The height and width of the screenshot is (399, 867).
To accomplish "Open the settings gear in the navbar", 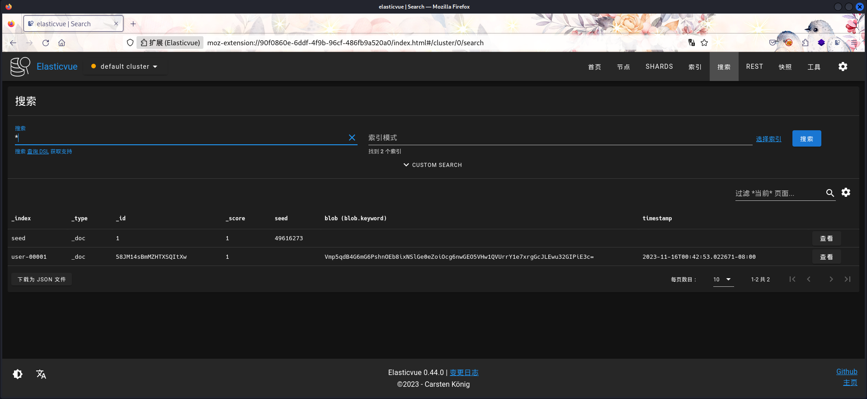I will [843, 66].
